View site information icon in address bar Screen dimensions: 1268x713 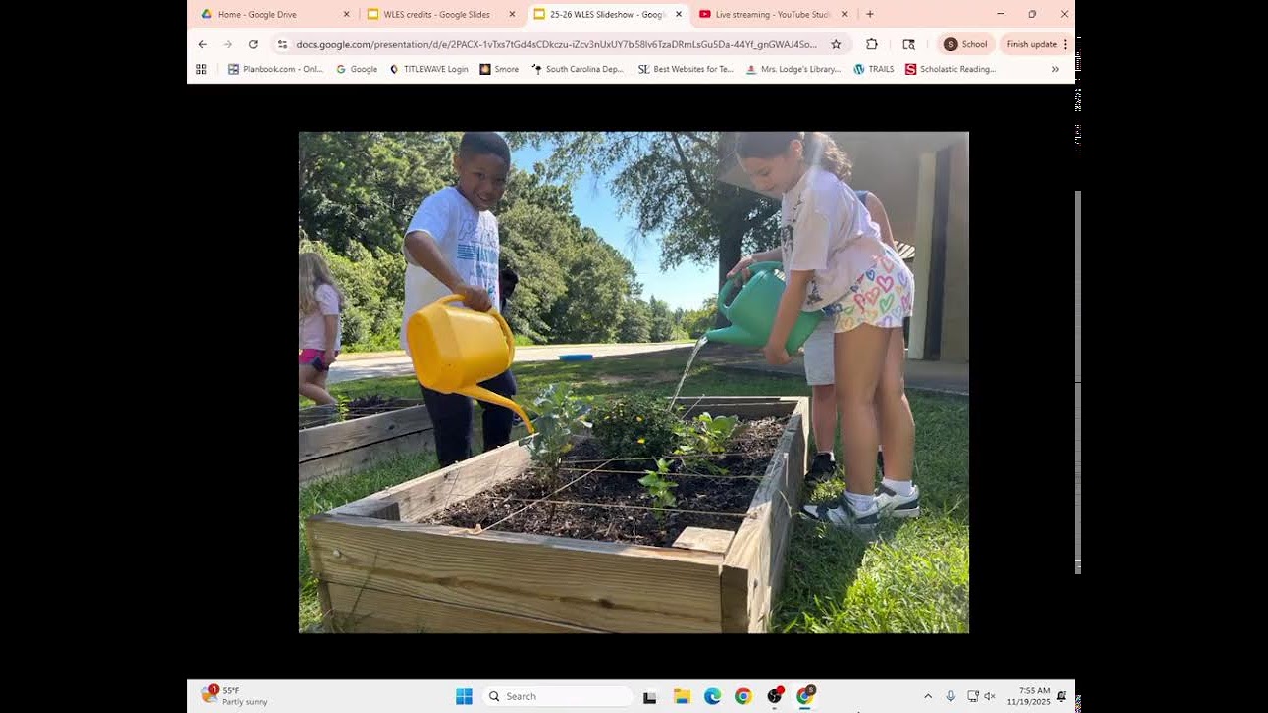(x=282, y=44)
